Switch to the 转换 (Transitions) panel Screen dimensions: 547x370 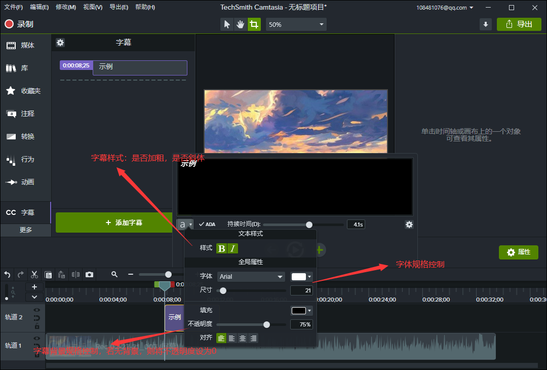(x=25, y=136)
